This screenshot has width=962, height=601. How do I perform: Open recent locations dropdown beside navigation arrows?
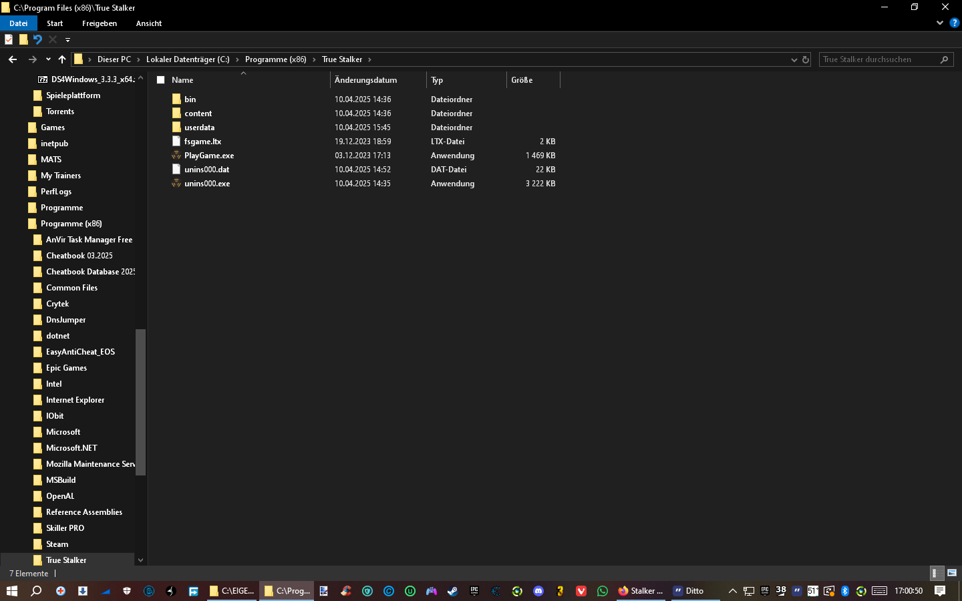(48, 59)
